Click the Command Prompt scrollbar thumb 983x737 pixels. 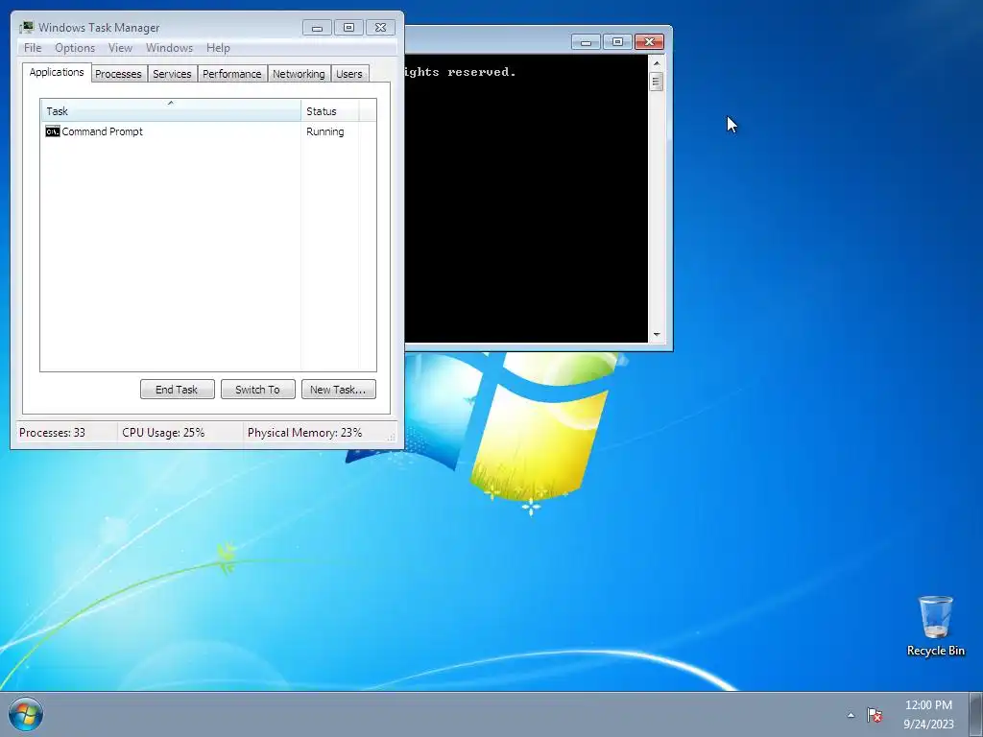657,82
